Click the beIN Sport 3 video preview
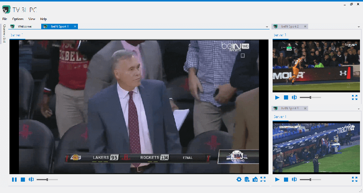The image size is (363, 193). [x=316, y=148]
